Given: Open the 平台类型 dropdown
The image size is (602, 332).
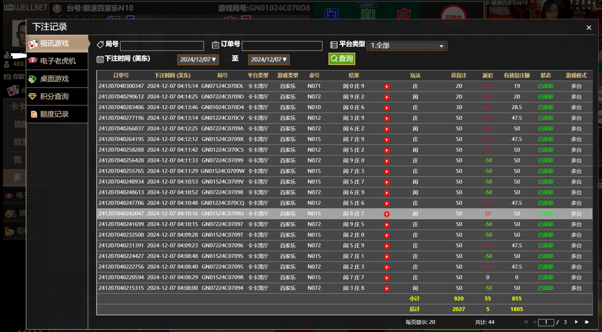Looking at the screenshot, I should click(407, 46).
